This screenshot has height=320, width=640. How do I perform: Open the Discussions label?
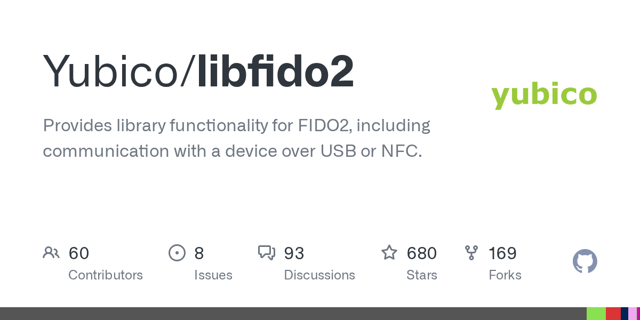(x=319, y=275)
